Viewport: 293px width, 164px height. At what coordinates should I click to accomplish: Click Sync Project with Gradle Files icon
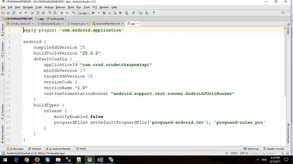point(133,13)
